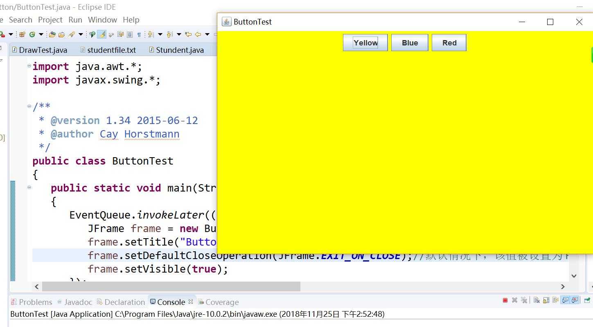593x327 pixels.
Task: Click the Open Task folder toolbar icon
Action: point(62,34)
